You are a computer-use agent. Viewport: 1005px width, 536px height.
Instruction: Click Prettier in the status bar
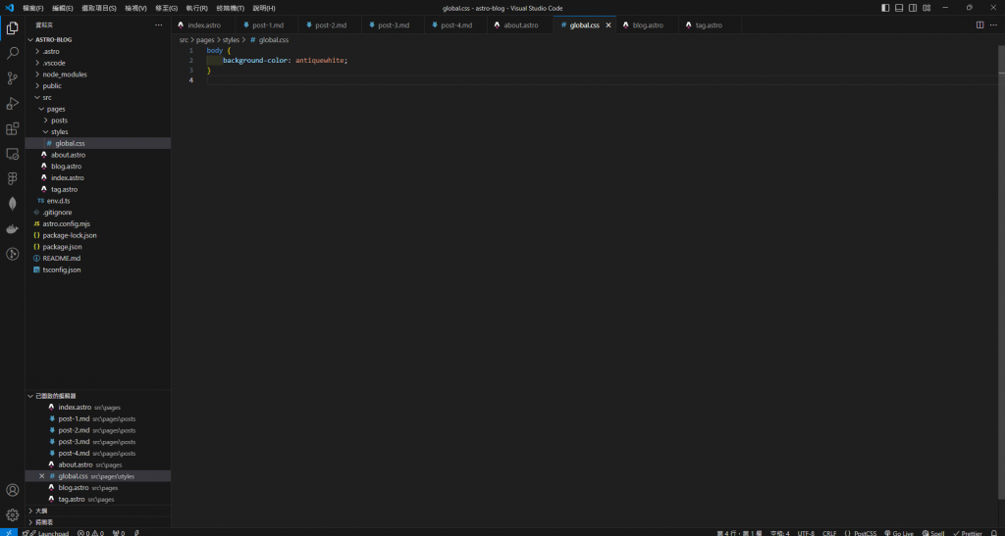click(x=967, y=533)
